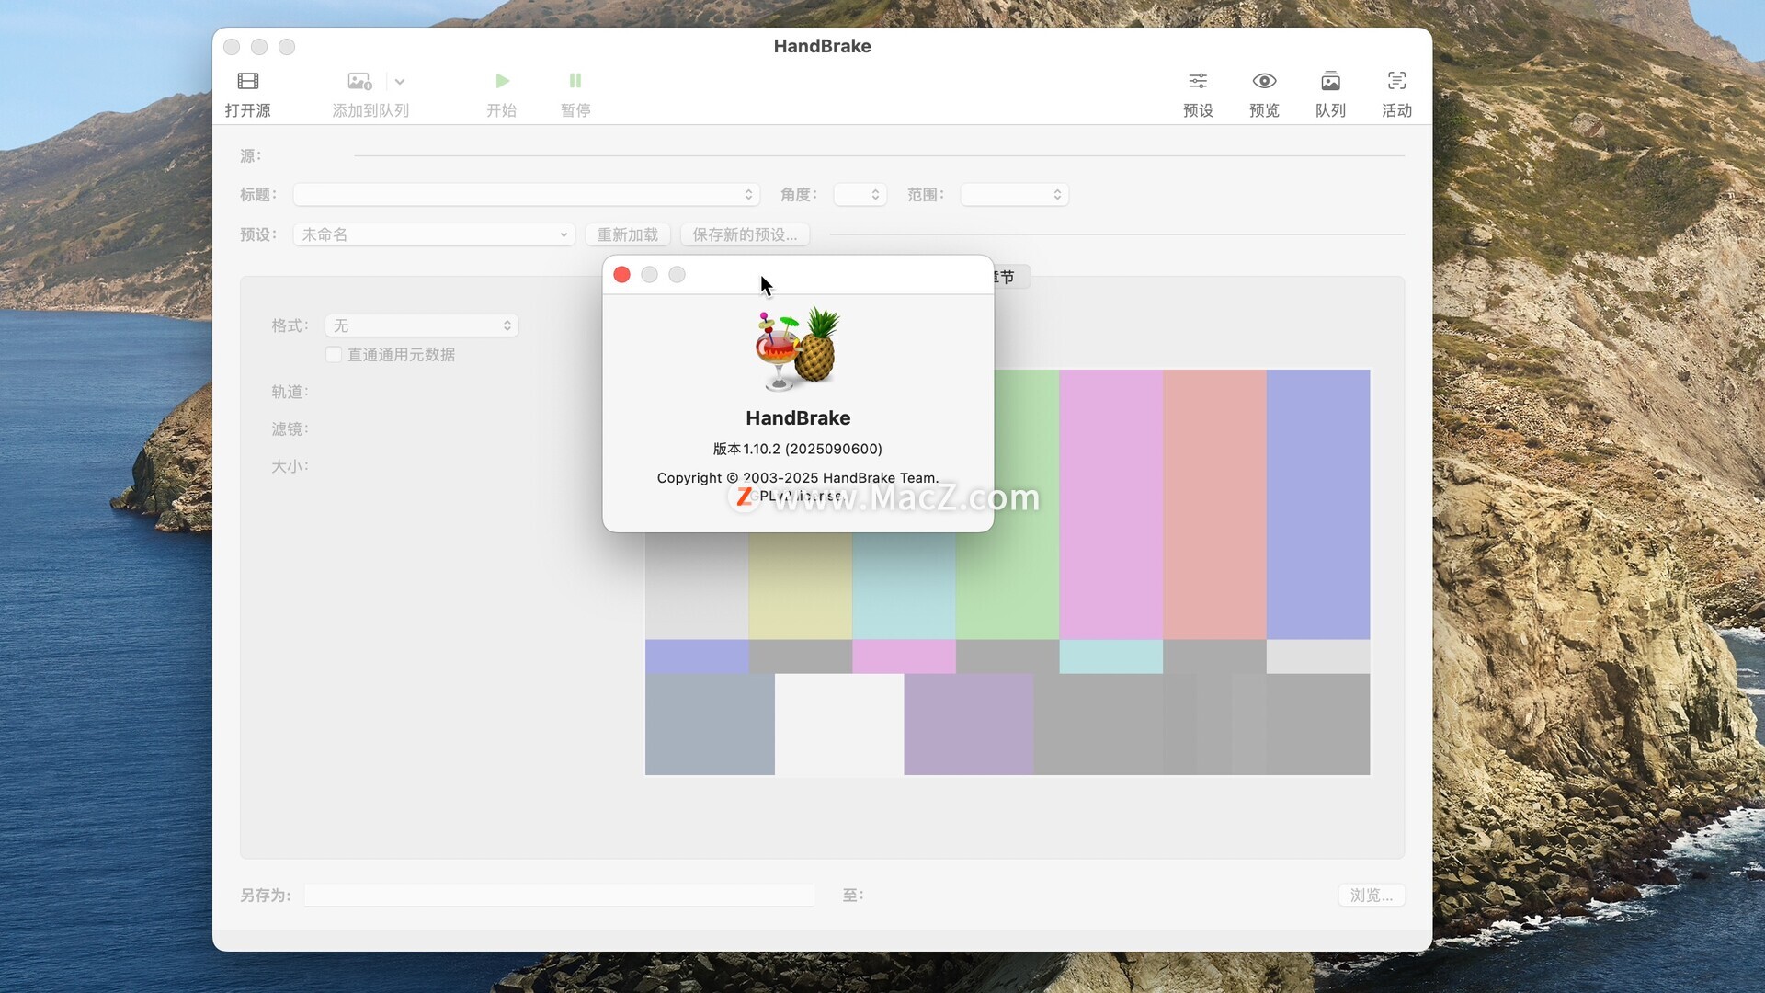1765x993 pixels.
Task: Open the 预设 presets panel icon
Action: 1198,81
